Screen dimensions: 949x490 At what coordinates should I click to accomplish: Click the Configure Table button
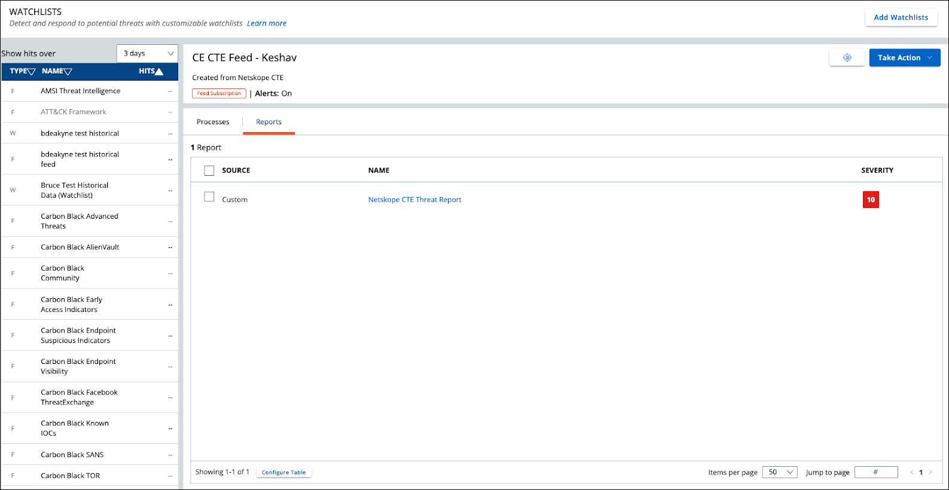(x=283, y=472)
